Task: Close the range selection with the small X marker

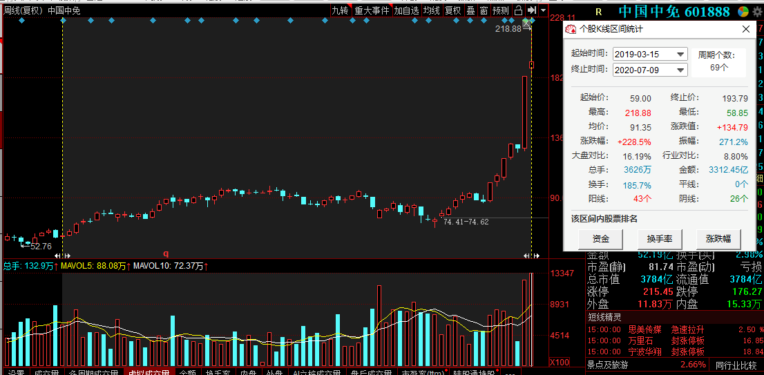Action: coord(526,22)
